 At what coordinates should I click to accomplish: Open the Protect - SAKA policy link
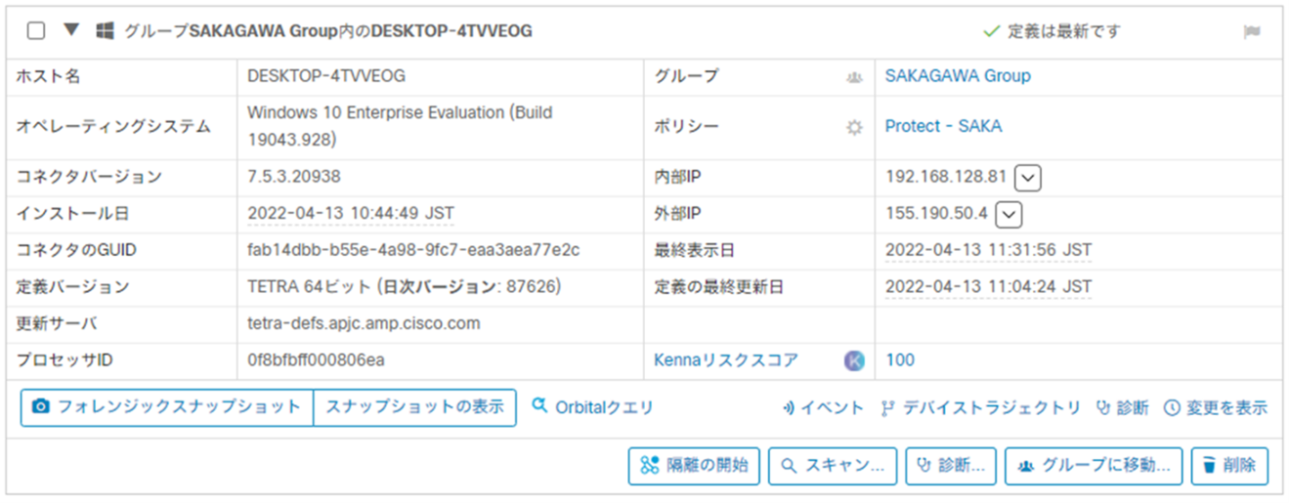click(x=943, y=126)
